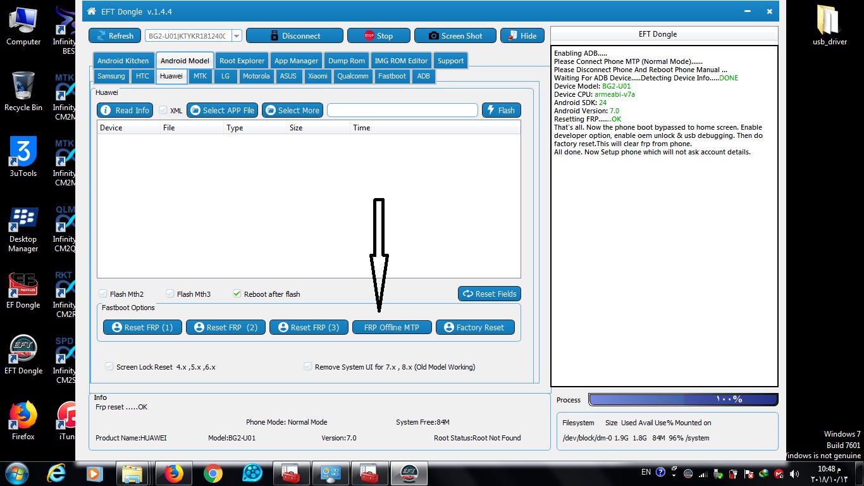Open the device BG2-U01 combo box dropdown
The image size is (864, 486).
[237, 36]
